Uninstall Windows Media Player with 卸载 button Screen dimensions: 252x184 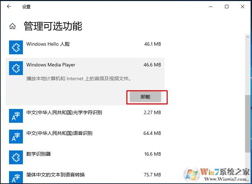tap(145, 97)
